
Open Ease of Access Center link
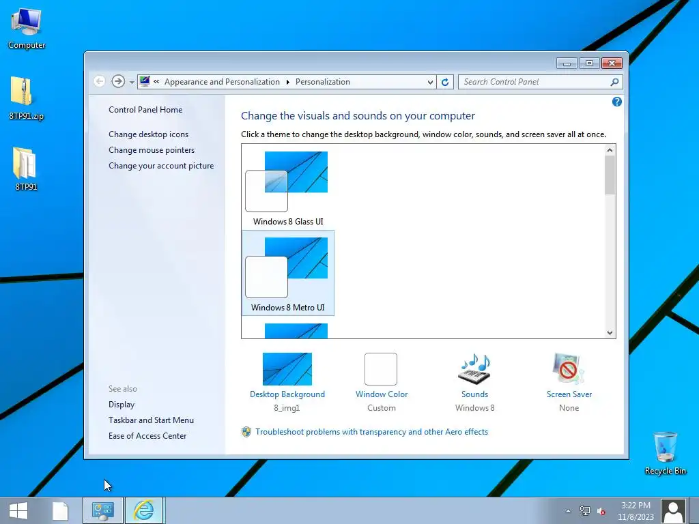pos(147,436)
